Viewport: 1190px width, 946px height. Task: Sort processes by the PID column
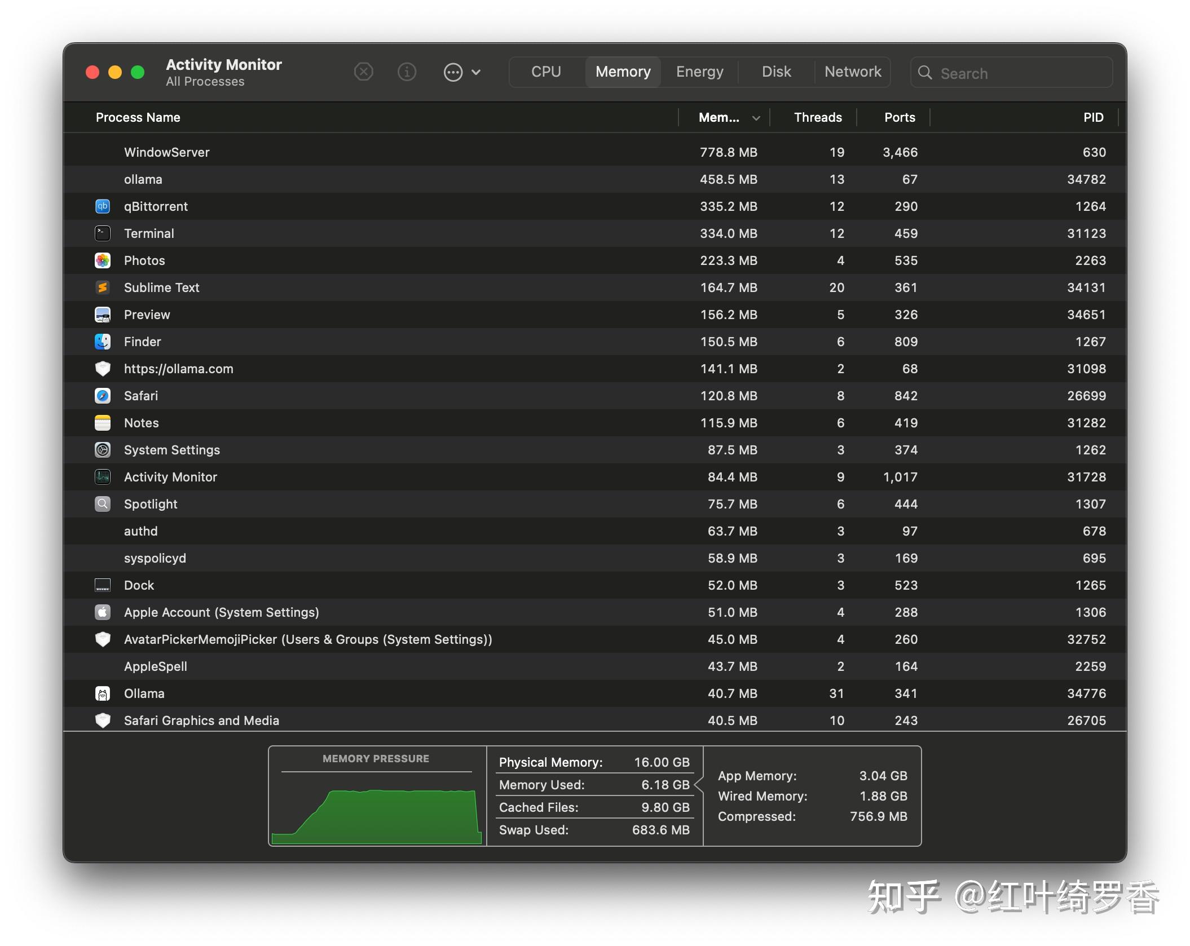(1092, 117)
